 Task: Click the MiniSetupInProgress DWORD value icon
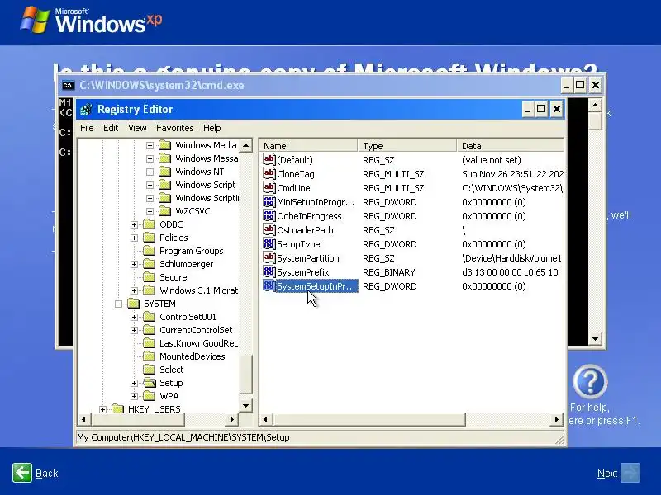coord(269,201)
